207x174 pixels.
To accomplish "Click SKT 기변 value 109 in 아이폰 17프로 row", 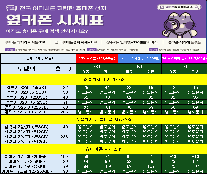I will click(107, 166).
